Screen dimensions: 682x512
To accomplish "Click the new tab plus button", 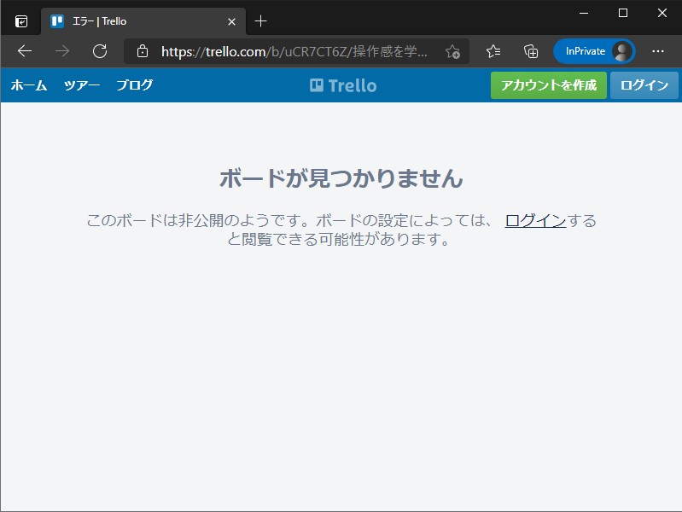I will [260, 20].
